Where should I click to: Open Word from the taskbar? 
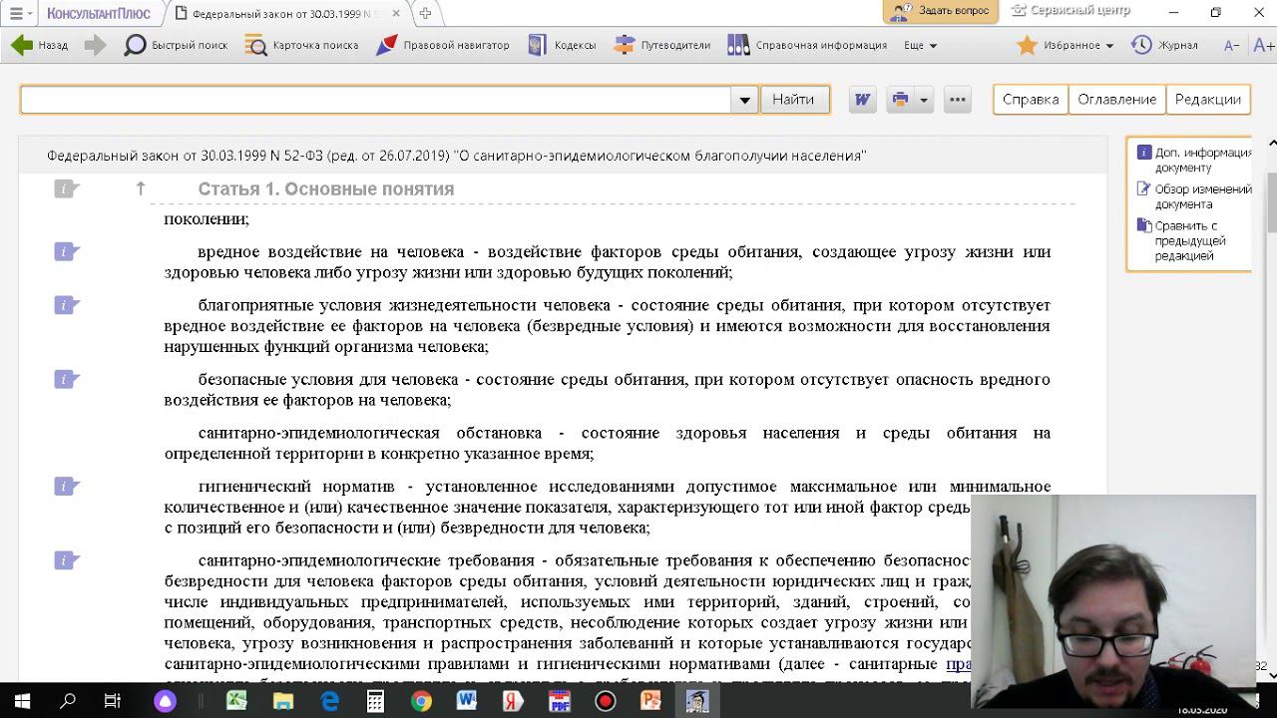[467, 701]
